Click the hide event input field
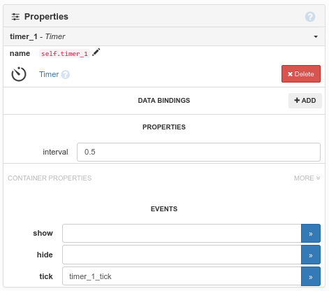 point(182,255)
